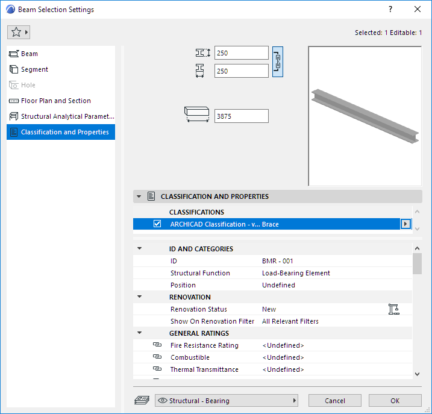
Task: Open Floor Plan and Section page
Action: pyautogui.click(x=61, y=101)
